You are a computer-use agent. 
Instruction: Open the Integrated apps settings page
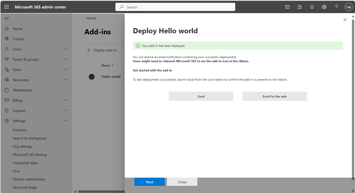[25, 163]
